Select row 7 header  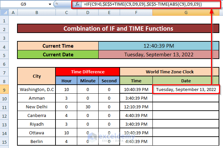click(x=4, y=73)
